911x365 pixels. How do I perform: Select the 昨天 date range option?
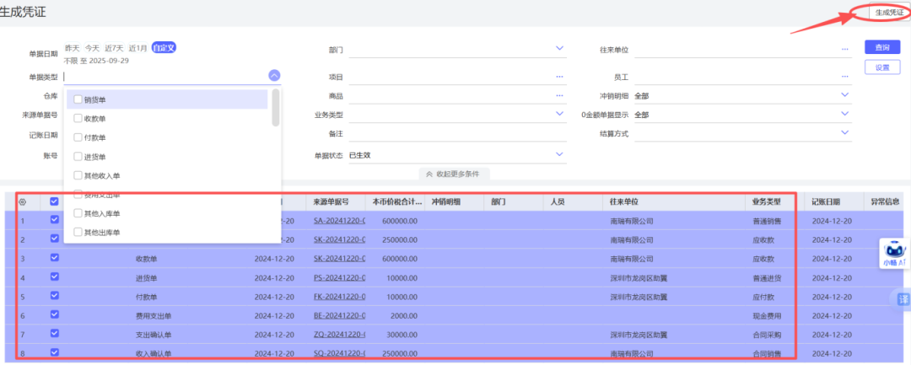72,48
